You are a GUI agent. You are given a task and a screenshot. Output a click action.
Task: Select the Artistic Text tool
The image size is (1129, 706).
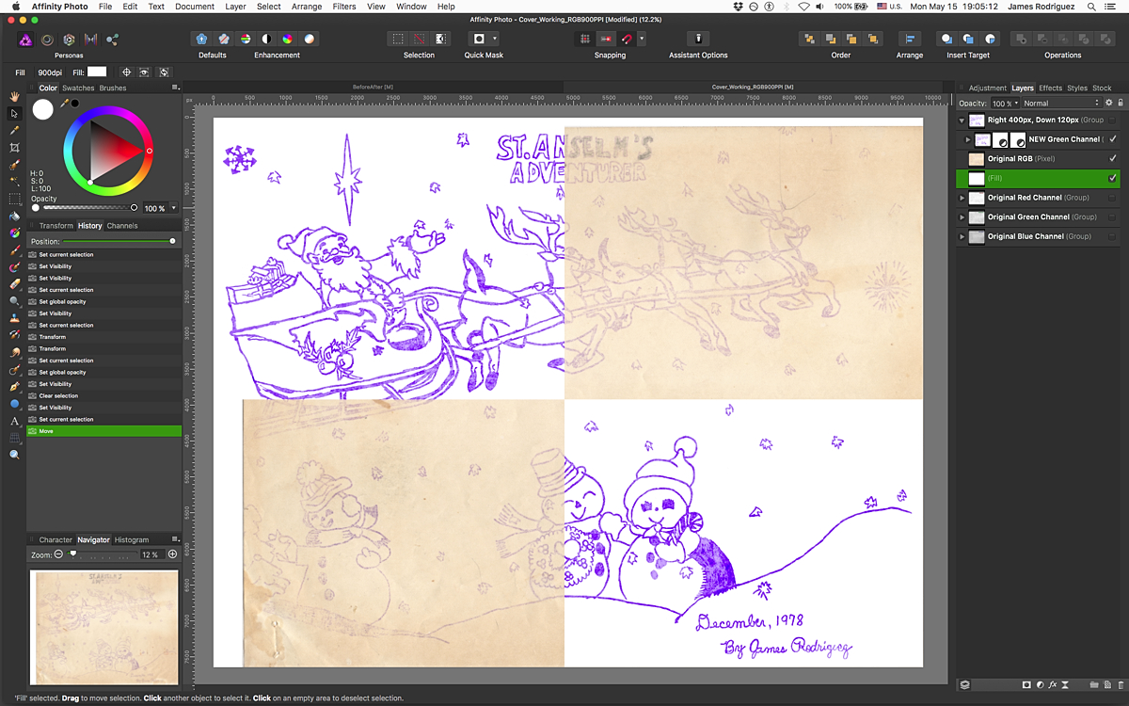tap(14, 421)
